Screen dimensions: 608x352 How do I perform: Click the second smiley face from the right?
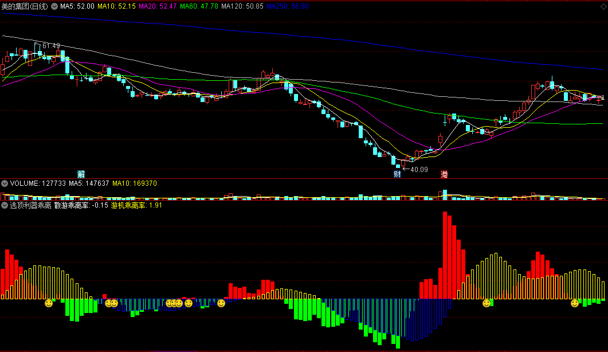point(487,303)
